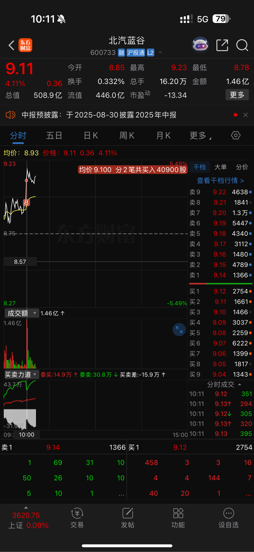Collapse the 分时成交 section arrow
254x552 pixels.
pyautogui.click(x=240, y=384)
